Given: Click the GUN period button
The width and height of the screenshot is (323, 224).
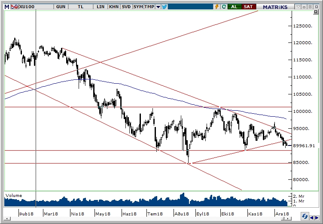Looking at the screenshot, I should coord(61,7).
